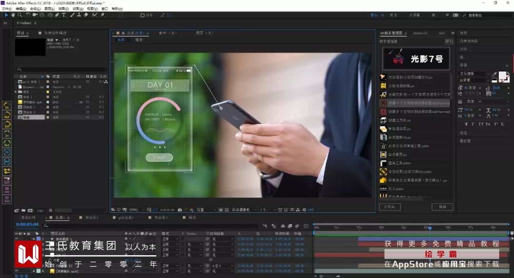Select the Pan Behind anchor point tool

point(42,15)
